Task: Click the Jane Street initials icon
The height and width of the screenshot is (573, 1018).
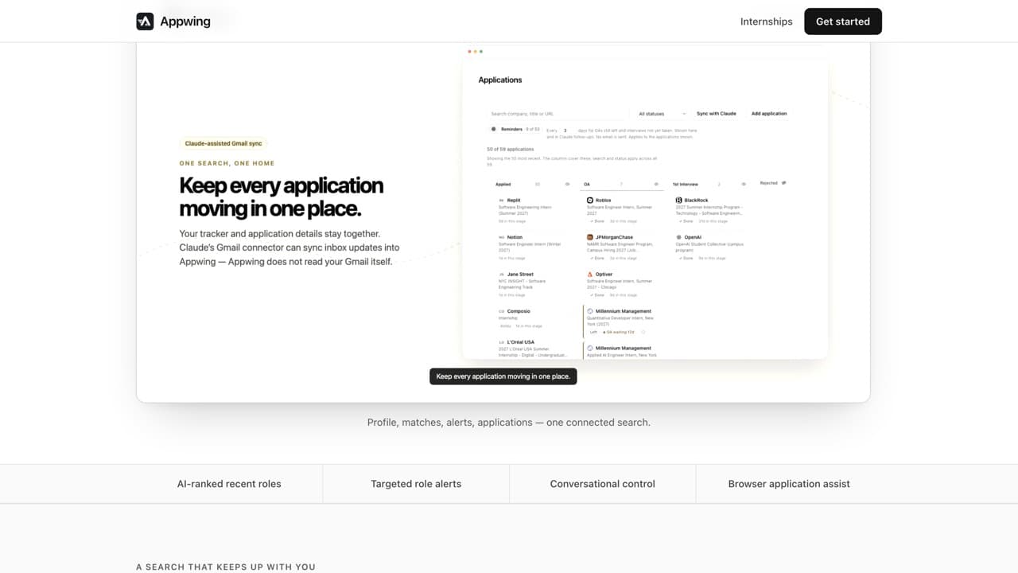Action: 501,275
